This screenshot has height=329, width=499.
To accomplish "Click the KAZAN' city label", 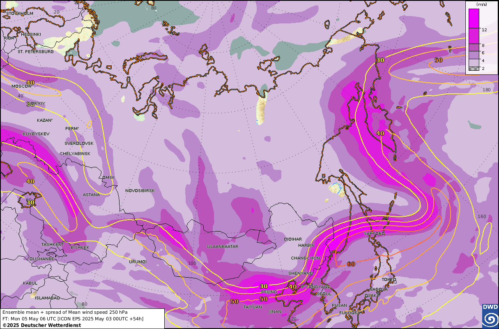I will point(44,120).
